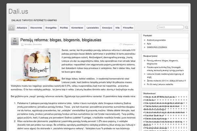Open the Energetika menu tab
Image resolution: width=197 pixels, height=131 pixels.
click(51, 28)
